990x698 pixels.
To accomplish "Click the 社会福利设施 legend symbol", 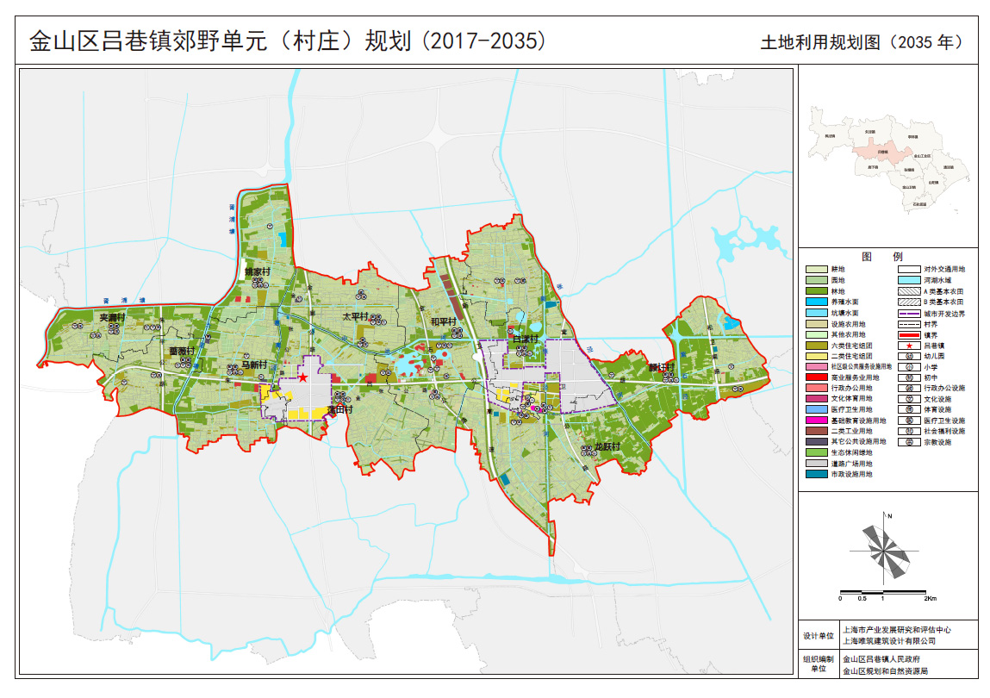I will click(x=909, y=432).
